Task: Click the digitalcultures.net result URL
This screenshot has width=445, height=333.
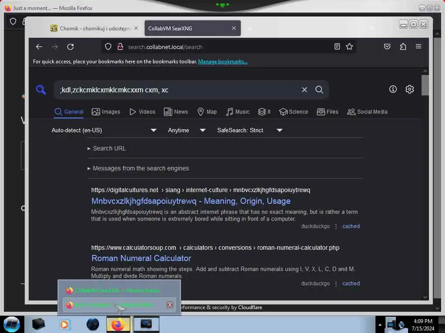Action: (201, 190)
